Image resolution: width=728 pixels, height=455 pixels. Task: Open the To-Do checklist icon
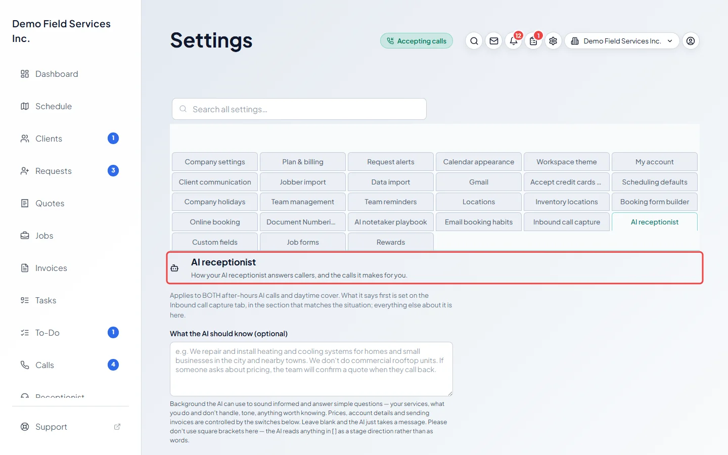click(x=25, y=333)
